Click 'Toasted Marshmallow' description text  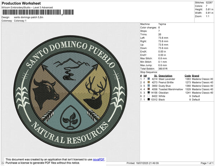(171, 89)
